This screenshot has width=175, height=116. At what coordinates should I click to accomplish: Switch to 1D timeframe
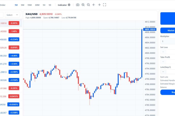pyautogui.click(x=50, y=5)
